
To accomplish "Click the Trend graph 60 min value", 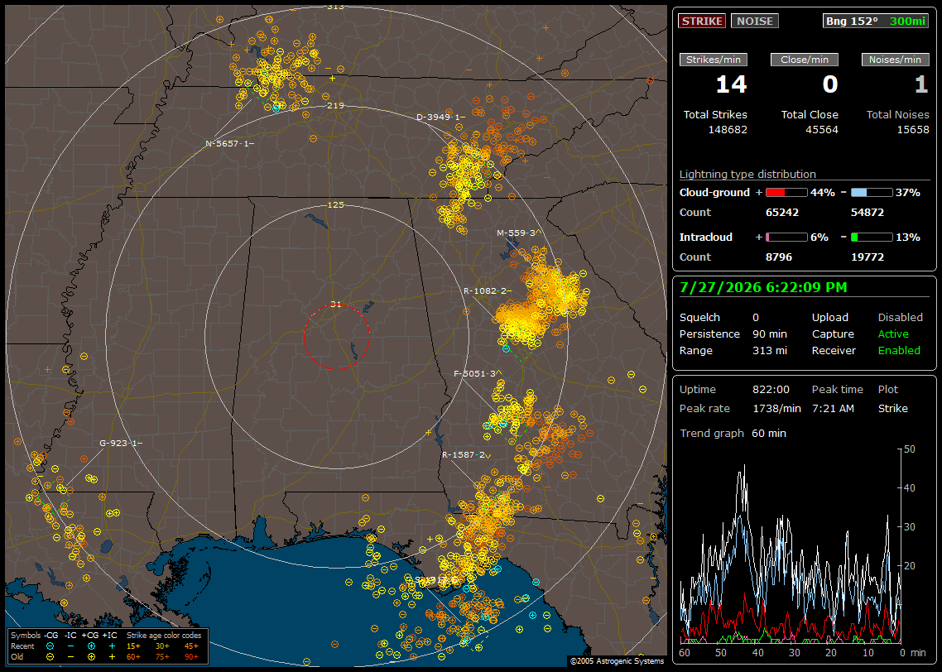I will pyautogui.click(x=768, y=434).
